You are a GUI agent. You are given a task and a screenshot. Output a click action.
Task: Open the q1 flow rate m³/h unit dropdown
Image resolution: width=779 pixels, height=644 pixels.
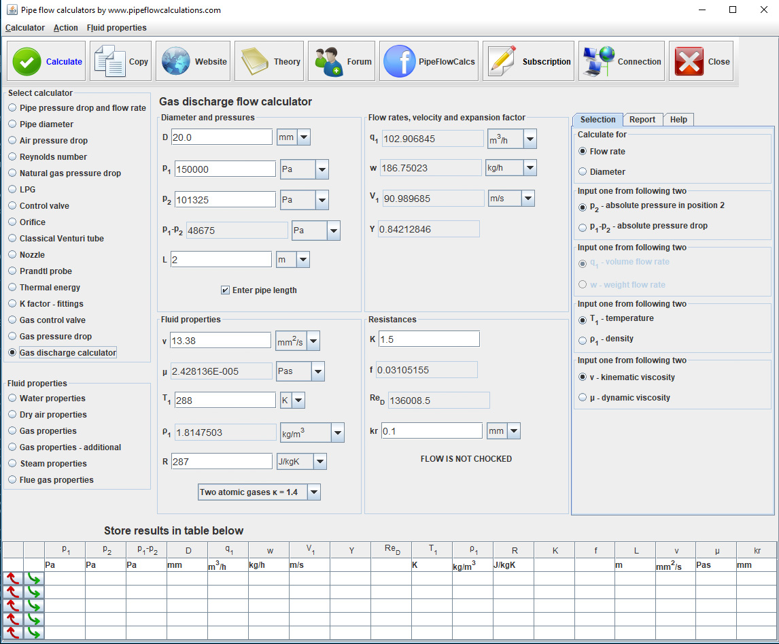[530, 139]
